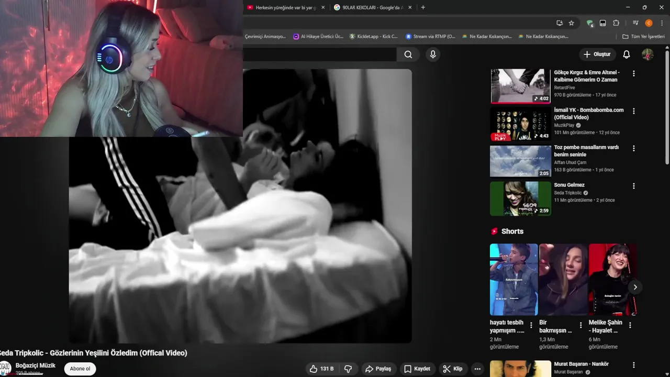
Task: Open the first Ne Kadar Kıskançsın bookmark
Action: pos(486,37)
